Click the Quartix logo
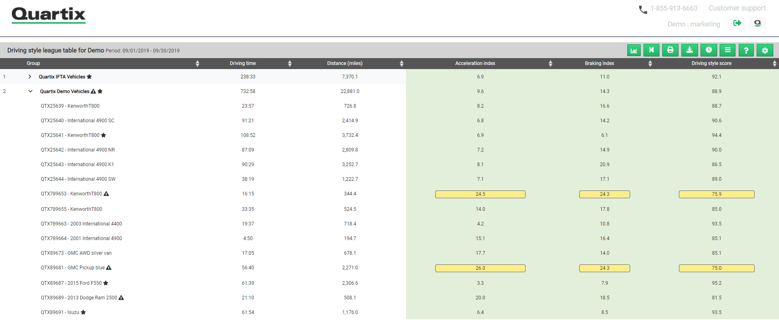The height and width of the screenshot is (327, 779). tap(48, 15)
